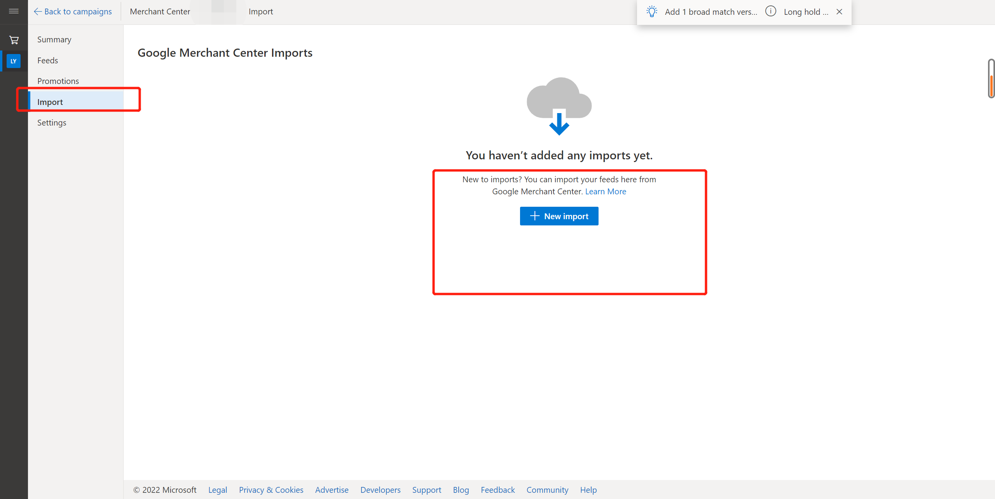Select the LY account badge
The width and height of the screenshot is (995, 499).
[14, 61]
